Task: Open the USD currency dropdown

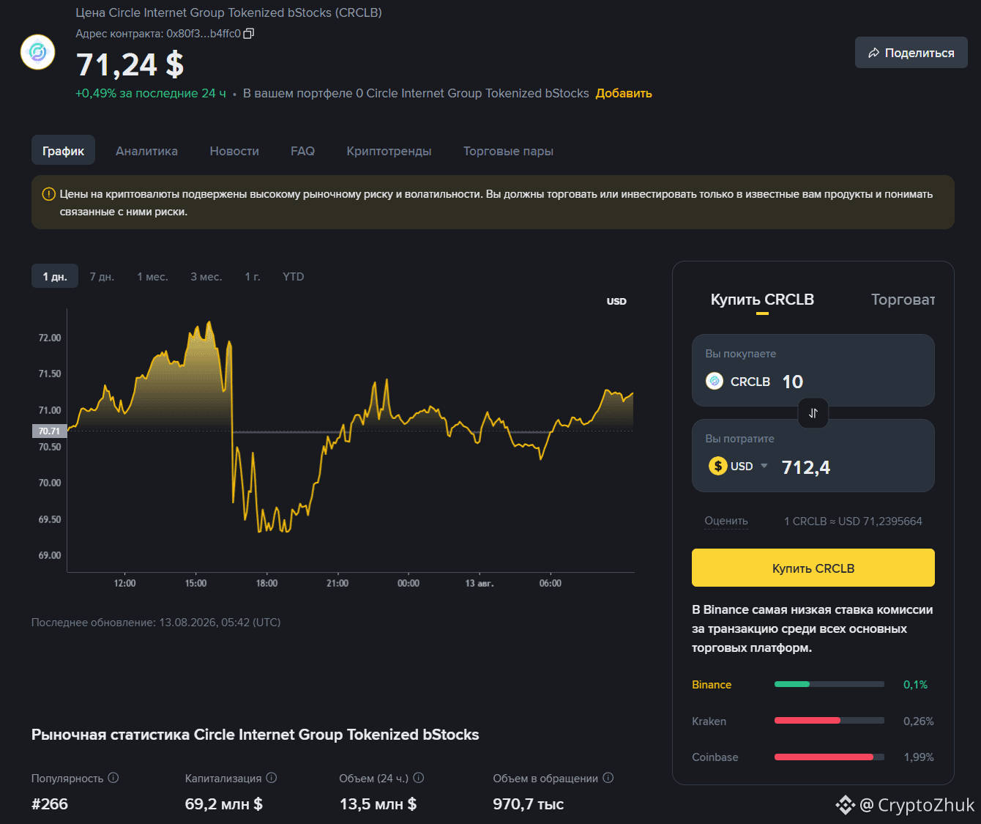Action: [x=764, y=466]
